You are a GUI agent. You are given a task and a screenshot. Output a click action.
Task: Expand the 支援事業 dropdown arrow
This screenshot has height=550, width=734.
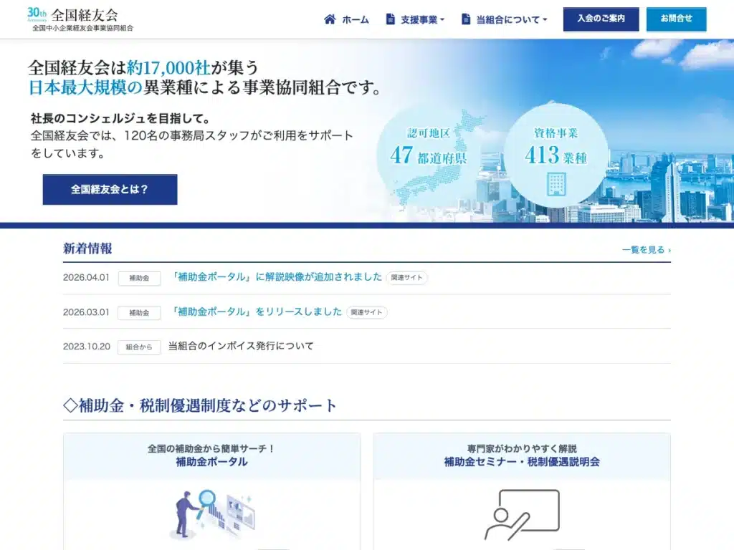[x=442, y=19]
